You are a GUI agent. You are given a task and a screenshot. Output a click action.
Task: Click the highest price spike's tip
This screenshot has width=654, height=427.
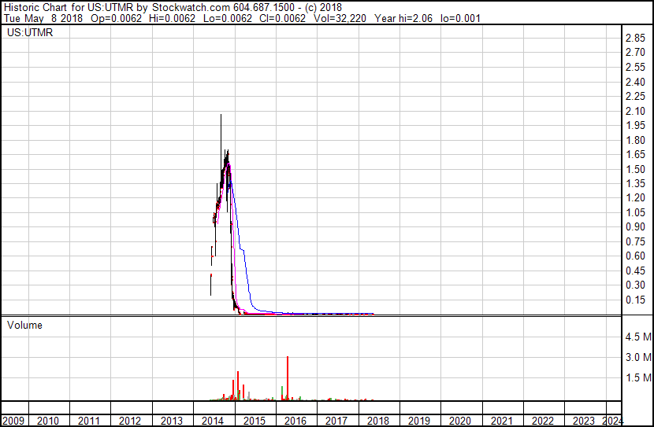point(221,116)
